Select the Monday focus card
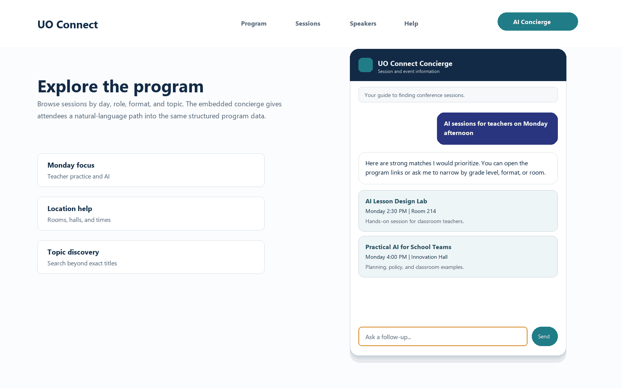 (x=151, y=170)
